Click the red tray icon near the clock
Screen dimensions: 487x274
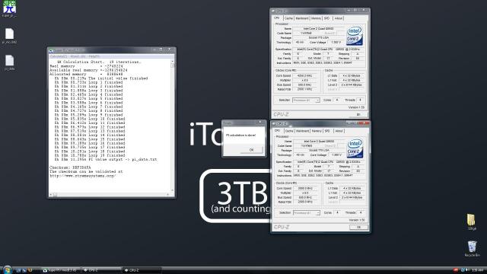coord(455,270)
